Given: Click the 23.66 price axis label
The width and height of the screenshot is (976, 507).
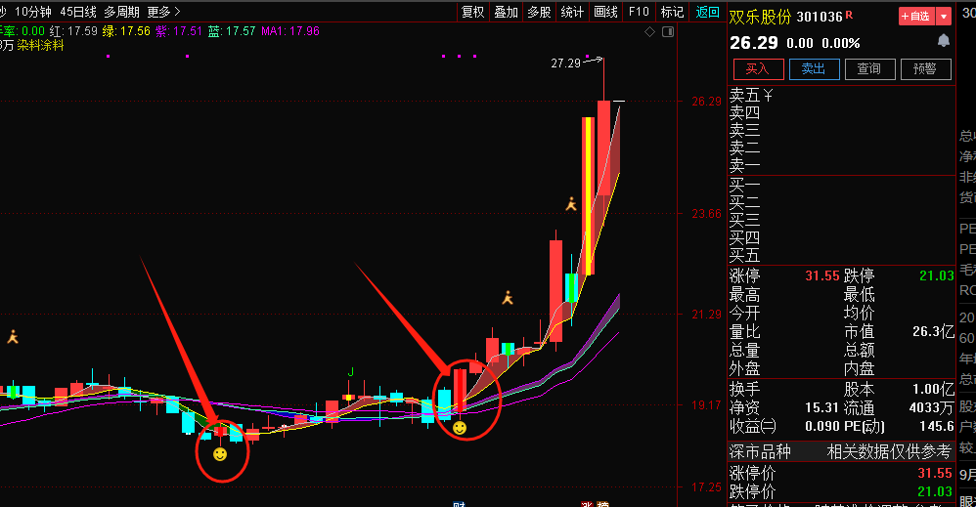Looking at the screenshot, I should [706, 214].
